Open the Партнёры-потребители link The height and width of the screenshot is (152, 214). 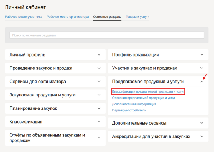[x=129, y=110]
